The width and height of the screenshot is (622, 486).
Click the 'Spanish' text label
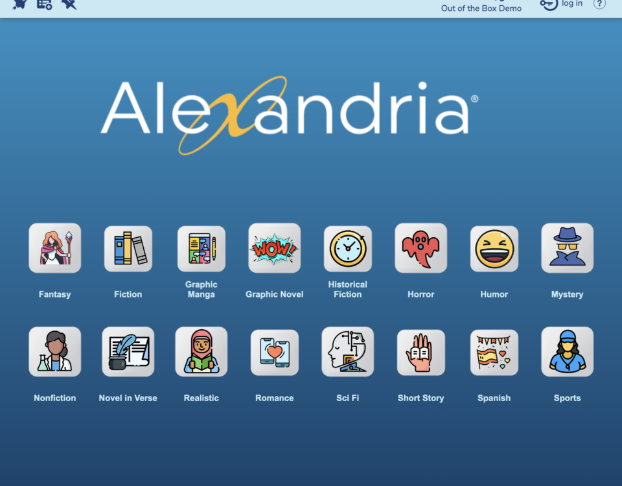pyautogui.click(x=494, y=398)
